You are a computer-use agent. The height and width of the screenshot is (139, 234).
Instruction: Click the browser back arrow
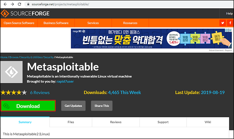point(5,4)
